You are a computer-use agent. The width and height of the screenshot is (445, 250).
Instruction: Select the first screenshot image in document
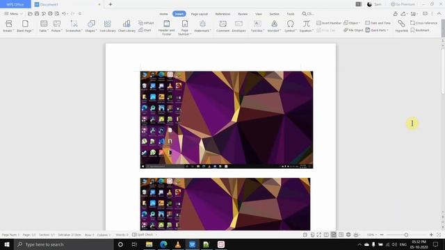(227, 120)
